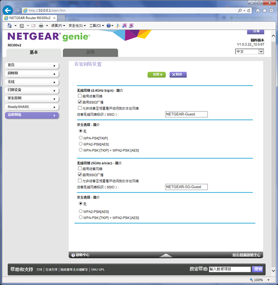This screenshot has width=278, height=285.
Task: Open the browser home icon at top right
Action: 258,10
